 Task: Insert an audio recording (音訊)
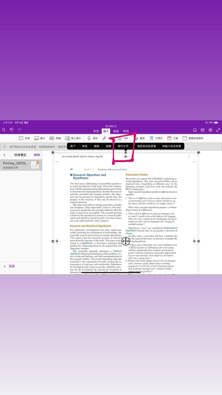(92, 139)
